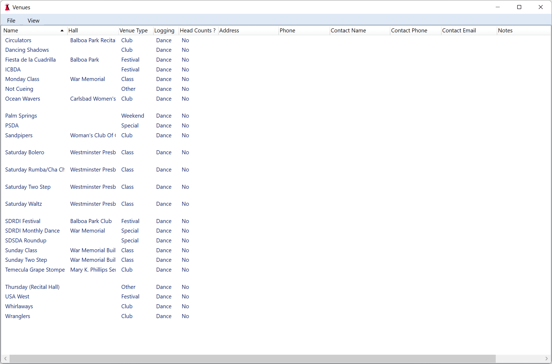Viewport: 552px width, 364px height.
Task: Select the Fiesta de la Cuadrilla venue
Action: 31,60
